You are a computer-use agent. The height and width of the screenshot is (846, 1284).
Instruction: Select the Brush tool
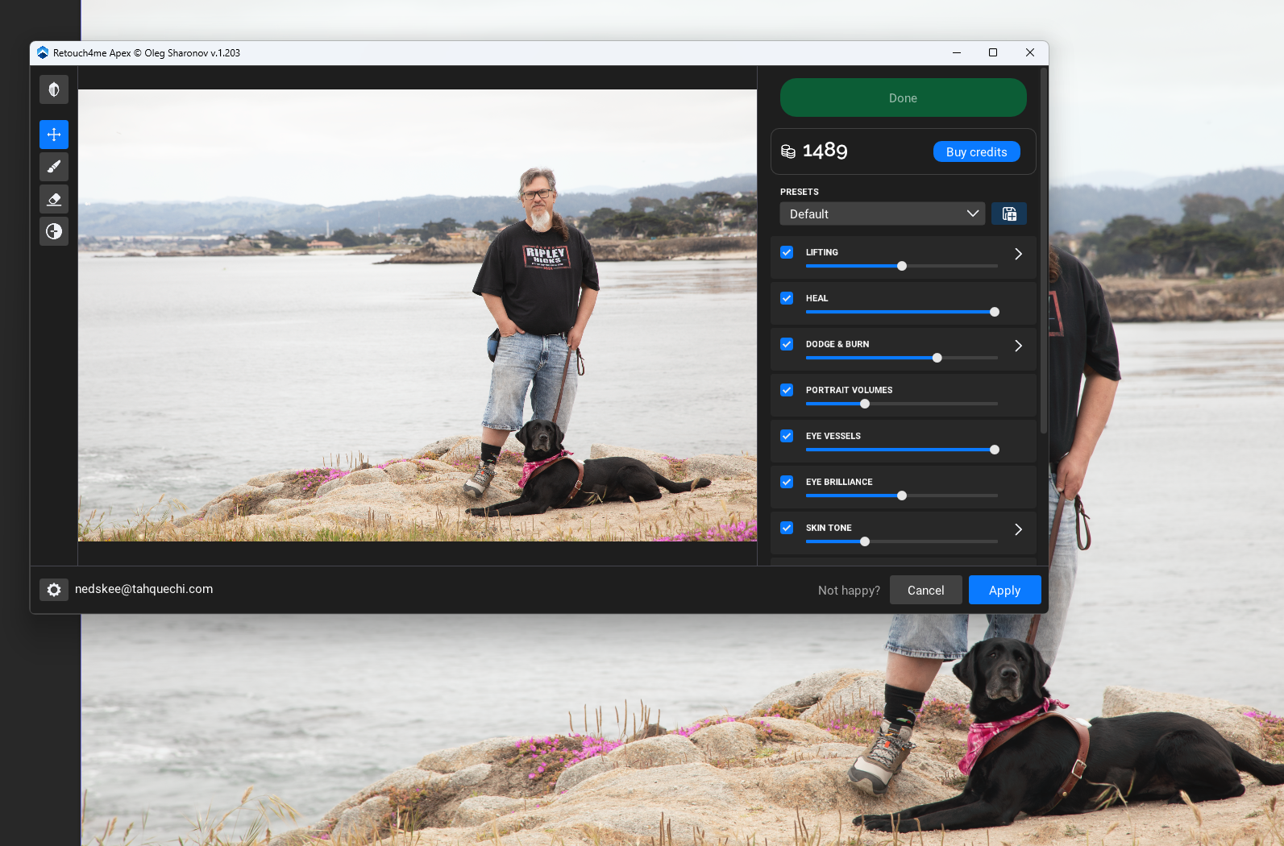point(54,167)
